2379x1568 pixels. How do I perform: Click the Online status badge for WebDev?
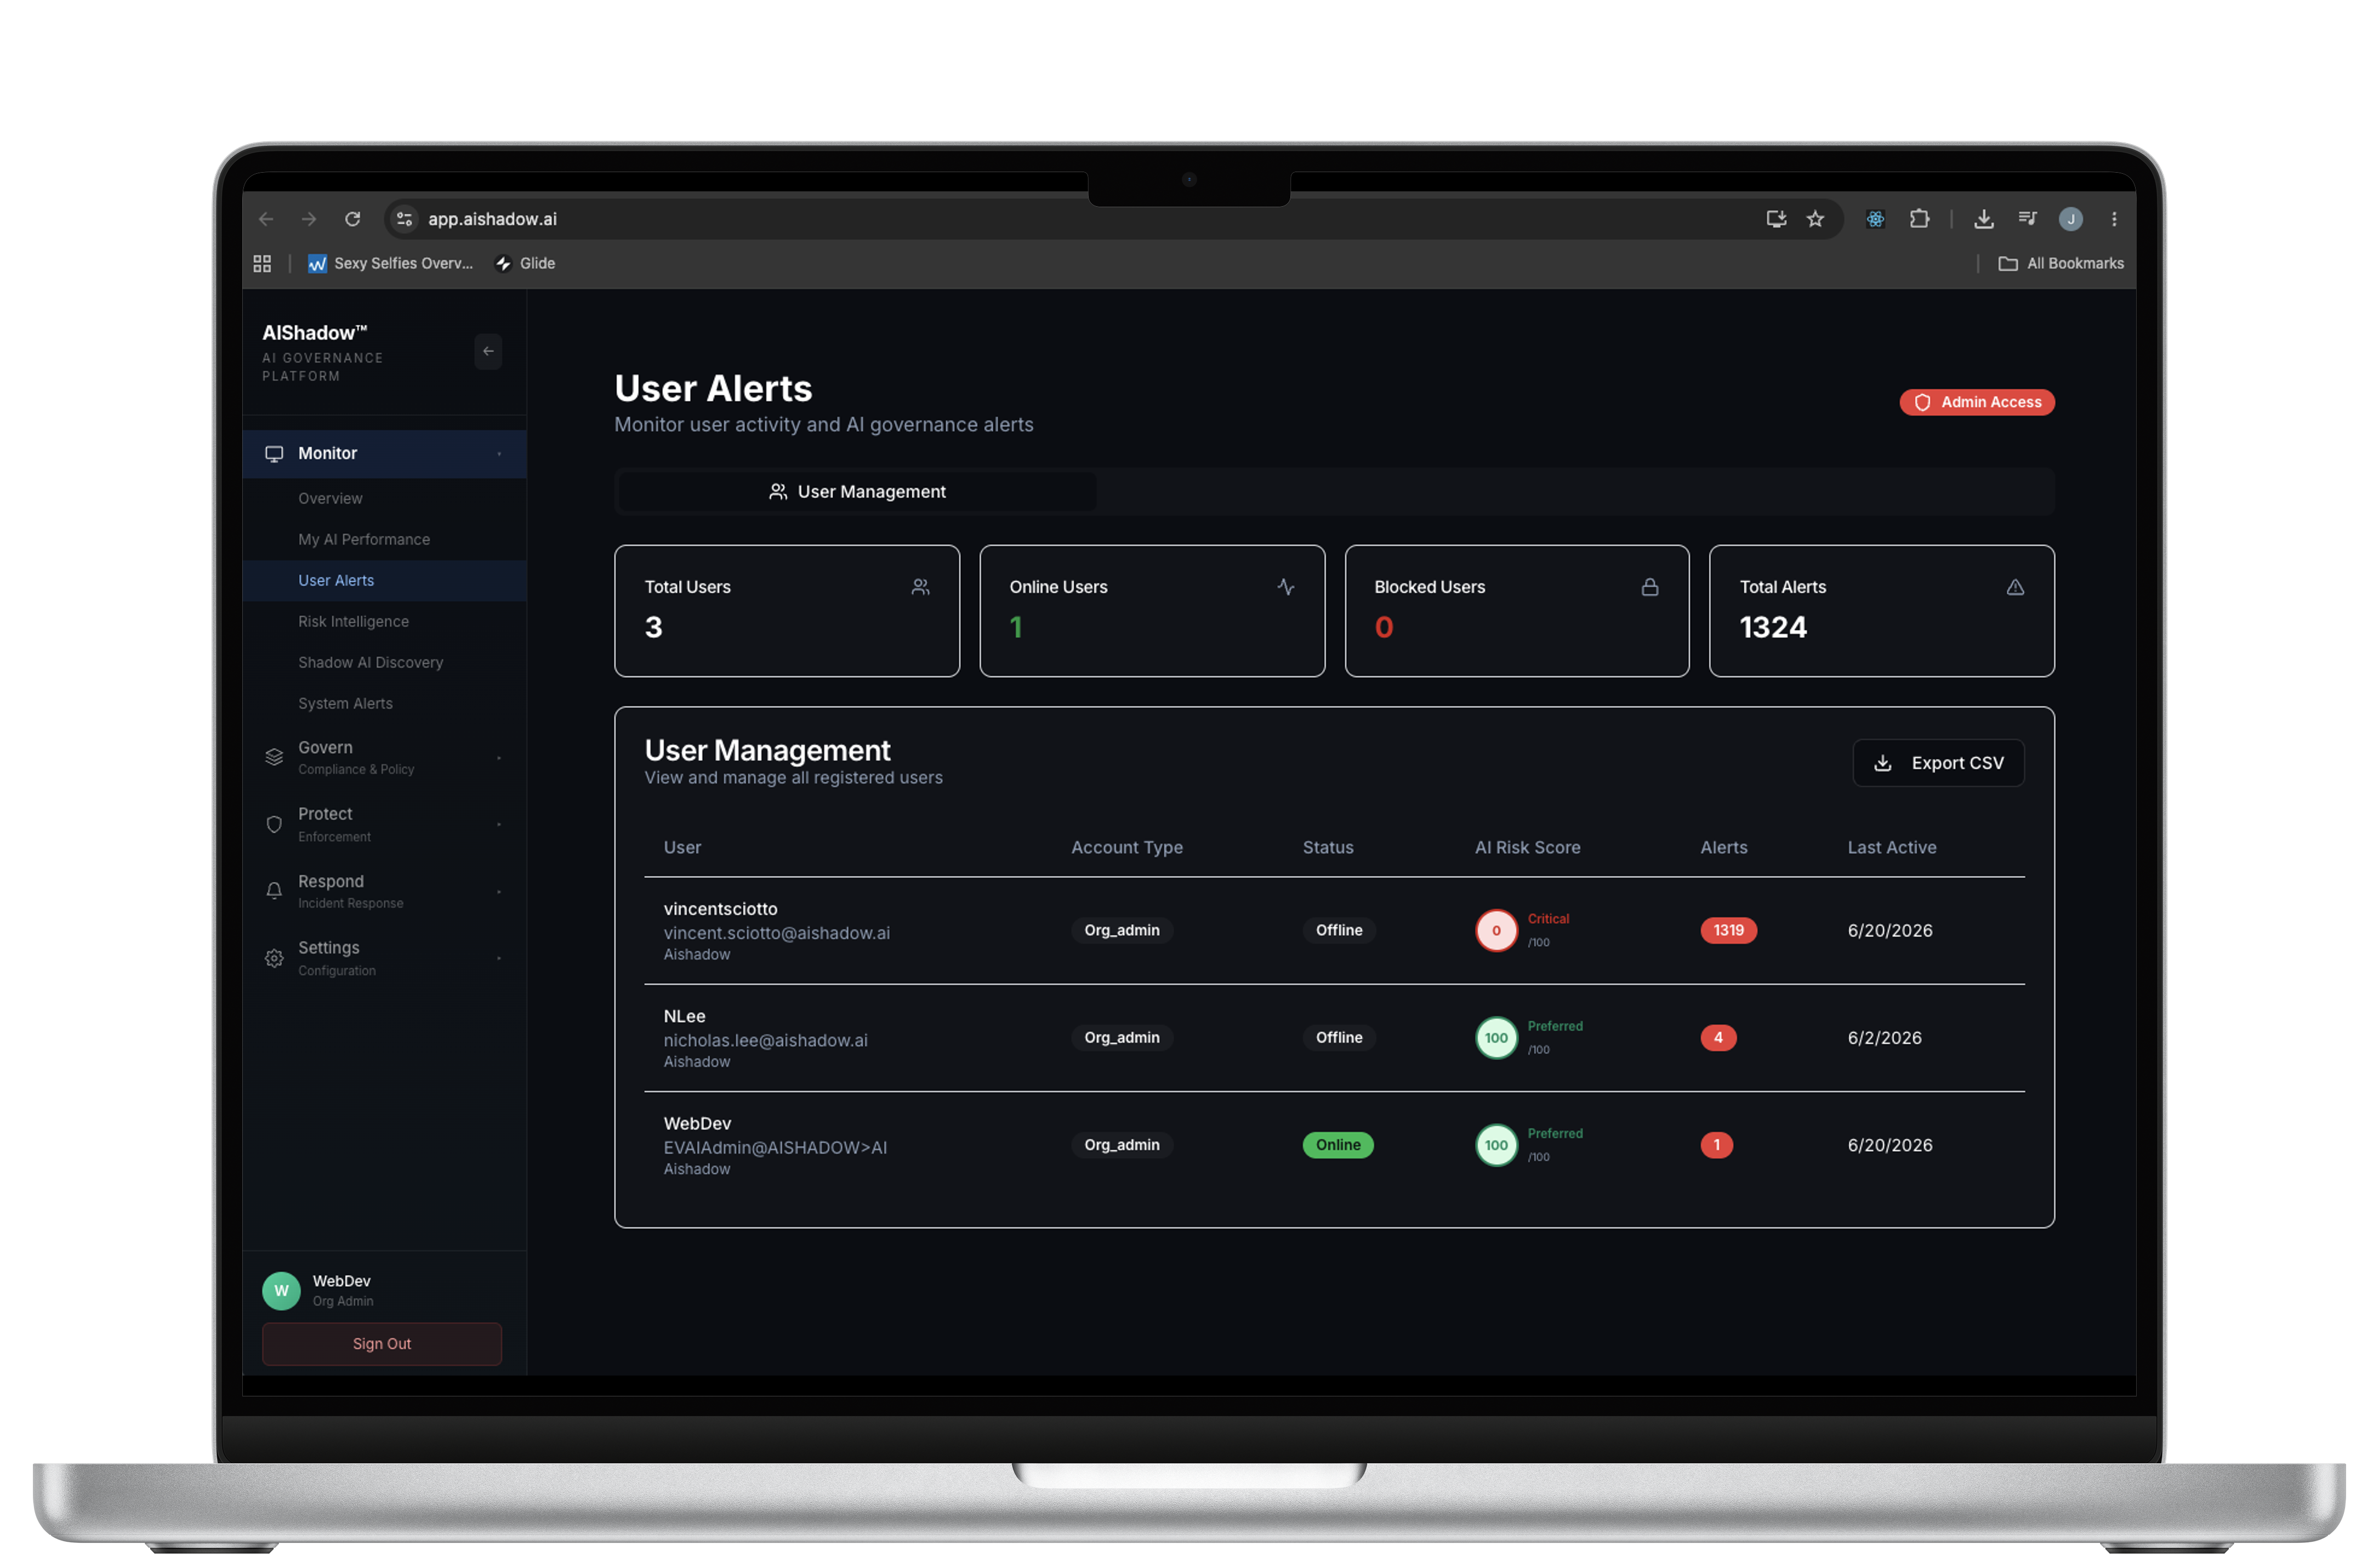coord(1338,1144)
